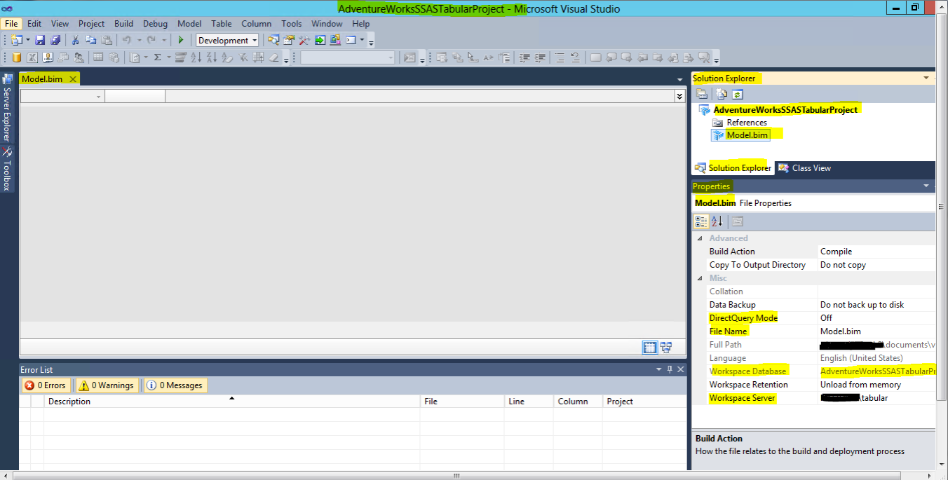Switch to Diagram view icon below model designer
The image size is (948, 480).
coord(665,347)
